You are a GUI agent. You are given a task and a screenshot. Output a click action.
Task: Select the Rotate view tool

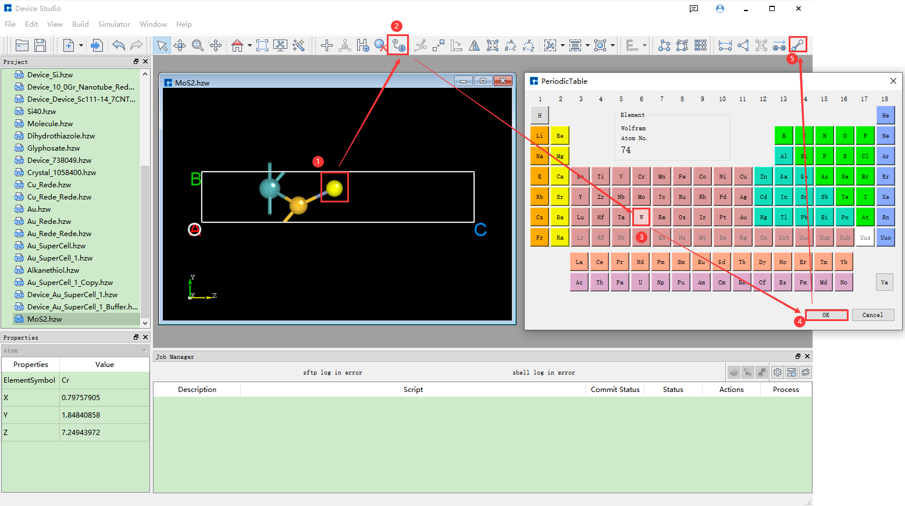(180, 45)
